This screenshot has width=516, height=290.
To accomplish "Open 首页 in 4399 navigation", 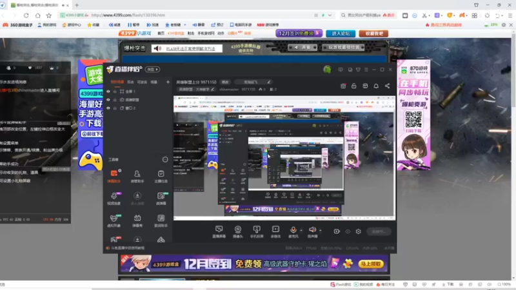I will 161,34.
